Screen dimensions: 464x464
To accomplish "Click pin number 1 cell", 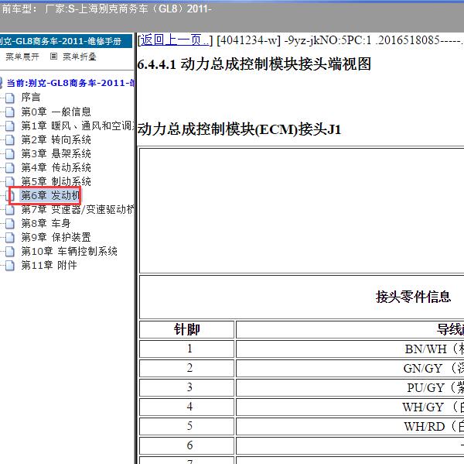I will click(x=186, y=349).
